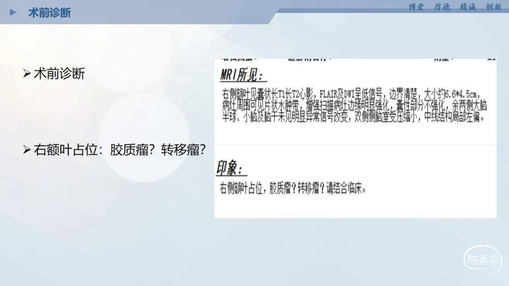
Task: Click the "MRI所见:" report heading
Action: click(x=243, y=75)
